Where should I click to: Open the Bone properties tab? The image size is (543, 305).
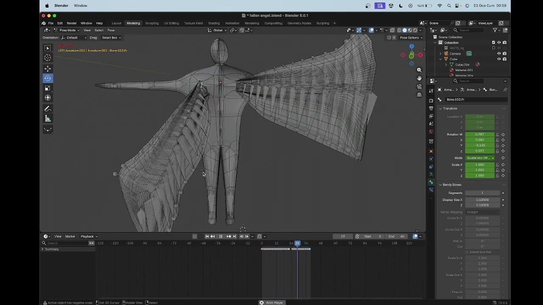pos(431,182)
